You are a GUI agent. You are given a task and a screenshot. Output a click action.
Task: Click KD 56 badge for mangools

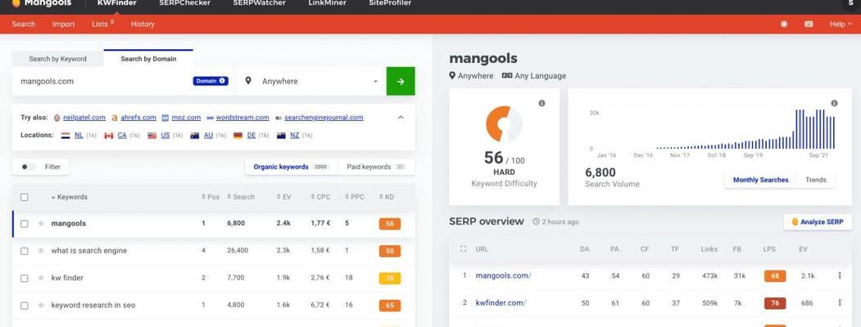[389, 223]
